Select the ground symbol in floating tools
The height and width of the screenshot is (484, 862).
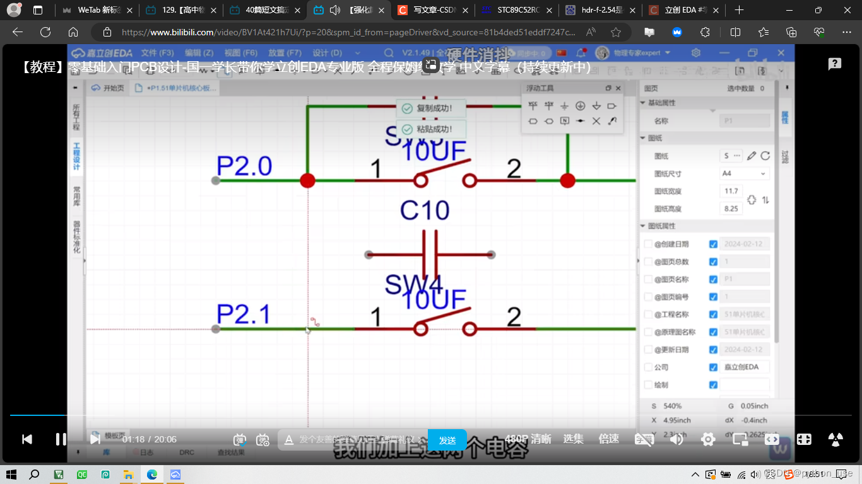(565, 106)
